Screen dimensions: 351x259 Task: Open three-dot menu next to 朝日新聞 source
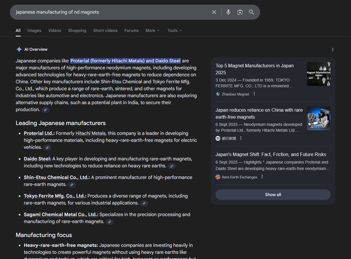241,138
